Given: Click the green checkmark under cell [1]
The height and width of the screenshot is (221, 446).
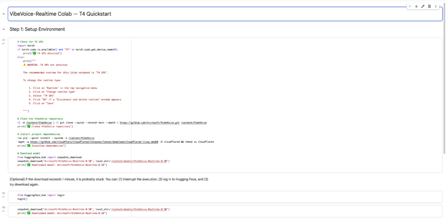Looking at the screenshot, I should click(x=3, y=43).
